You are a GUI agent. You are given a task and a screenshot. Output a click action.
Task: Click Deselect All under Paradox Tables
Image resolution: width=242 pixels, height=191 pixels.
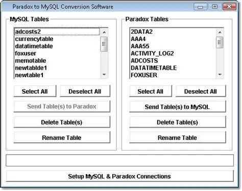(x=201, y=91)
